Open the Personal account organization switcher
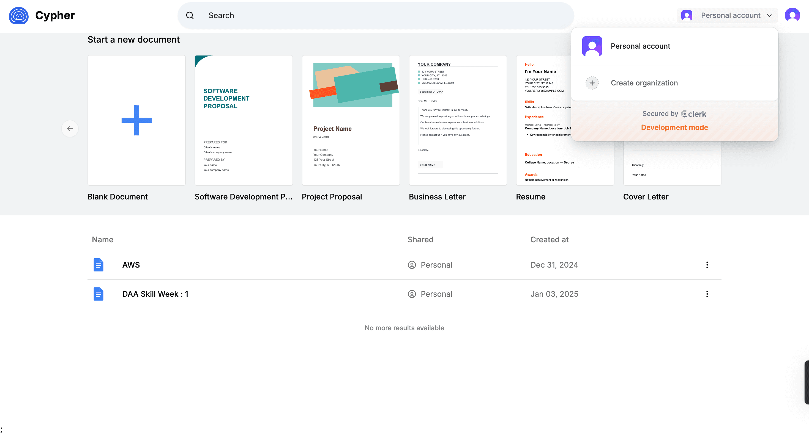 (727, 15)
